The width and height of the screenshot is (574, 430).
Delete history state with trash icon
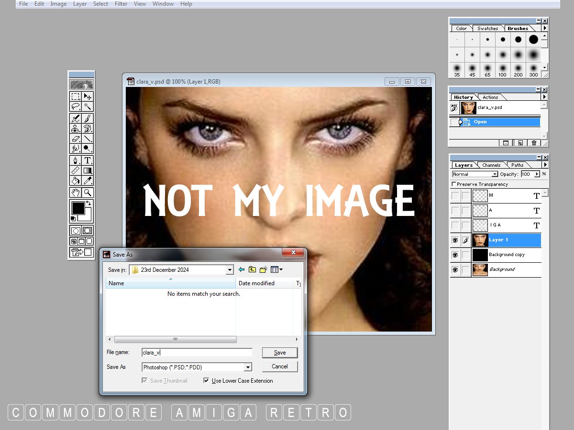point(534,143)
